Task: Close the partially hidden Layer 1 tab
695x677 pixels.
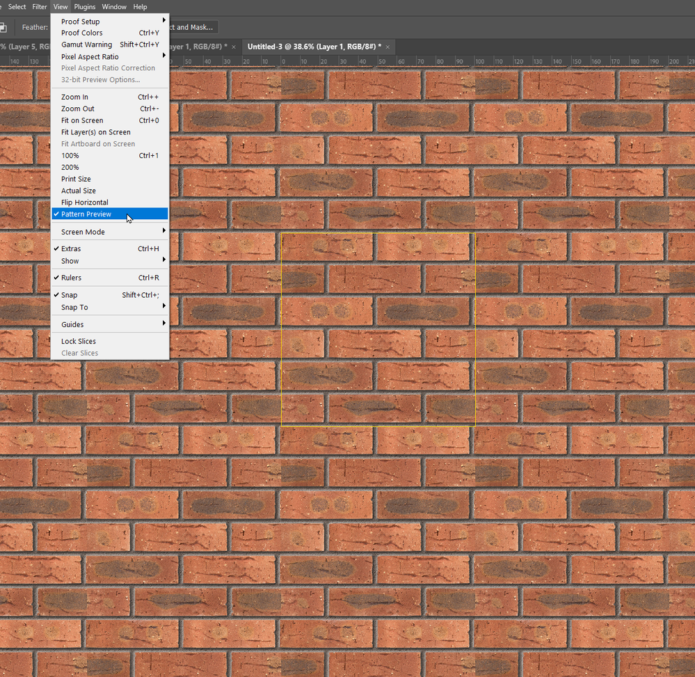Action: tap(234, 47)
